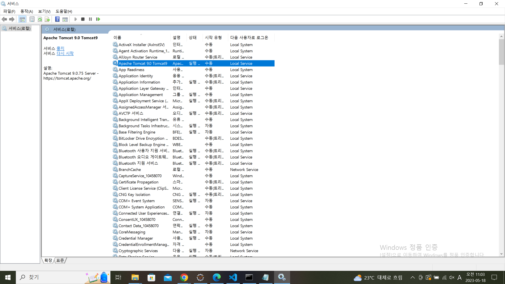Click the Back arrow toolbar icon
The width and height of the screenshot is (505, 284).
[x=4, y=19]
